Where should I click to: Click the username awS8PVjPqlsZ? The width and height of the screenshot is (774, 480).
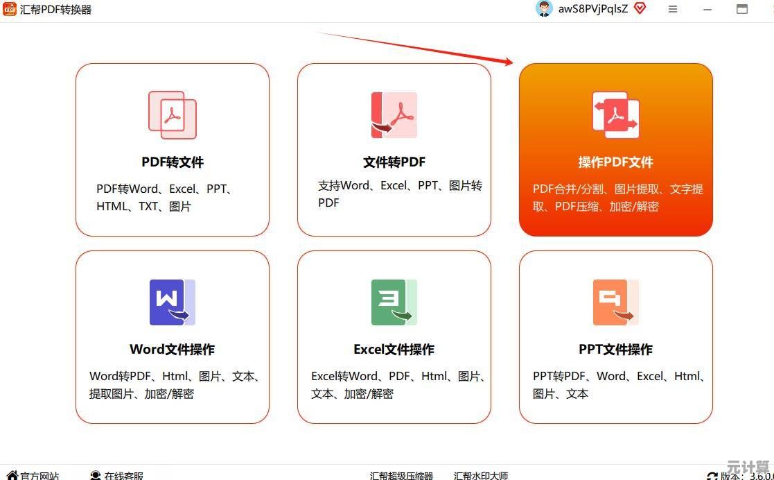pos(592,9)
